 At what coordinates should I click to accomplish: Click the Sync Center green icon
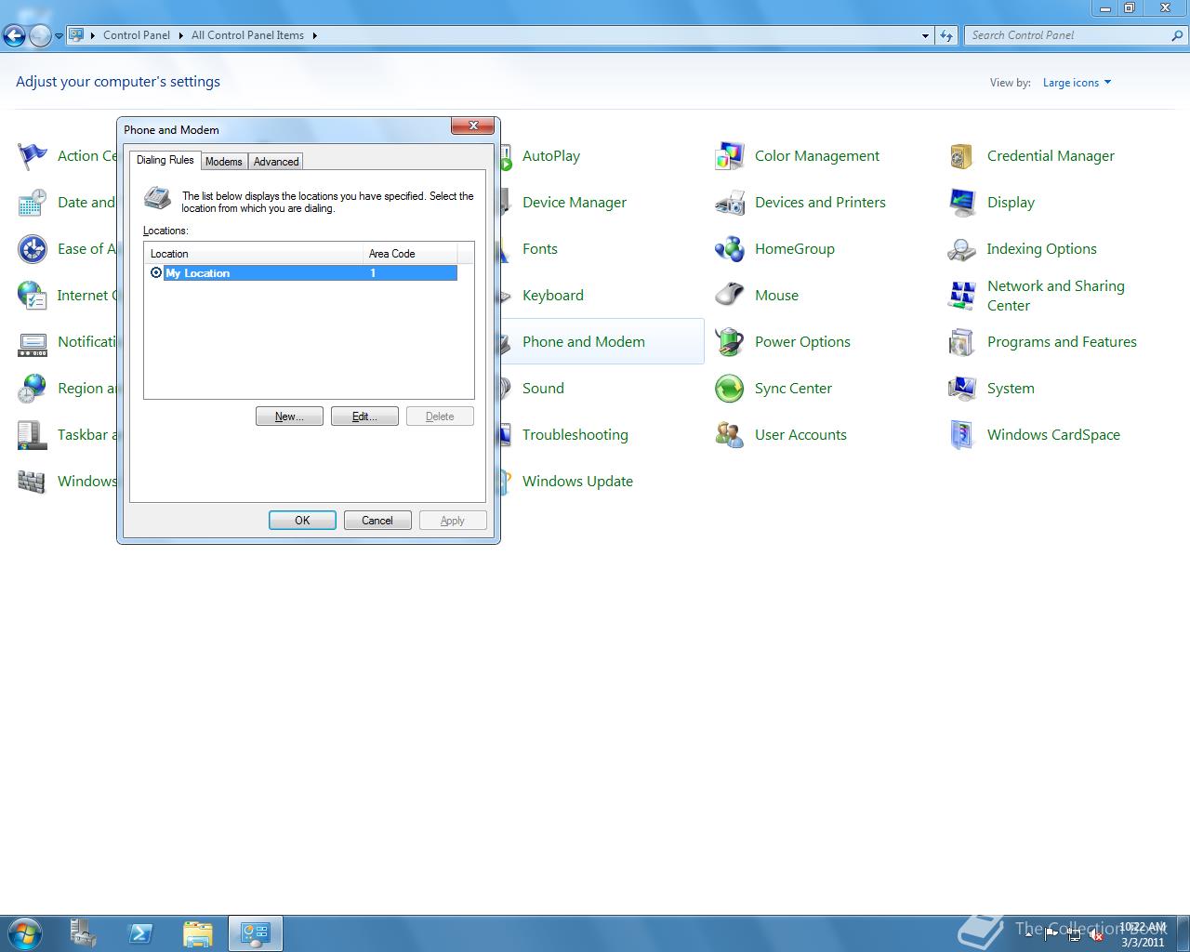(730, 389)
